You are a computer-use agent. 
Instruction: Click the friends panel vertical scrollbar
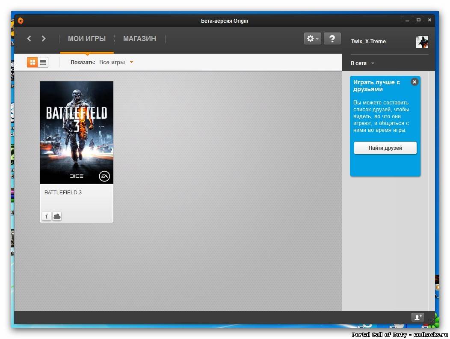click(x=431, y=191)
